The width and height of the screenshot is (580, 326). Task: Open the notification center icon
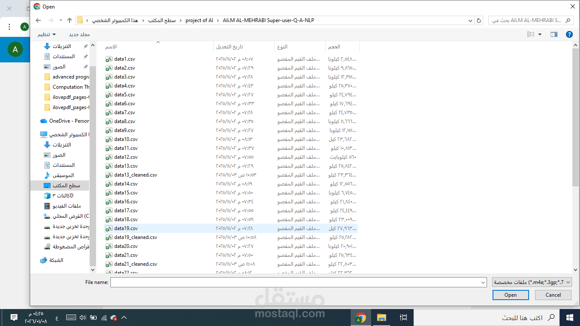pos(14,317)
